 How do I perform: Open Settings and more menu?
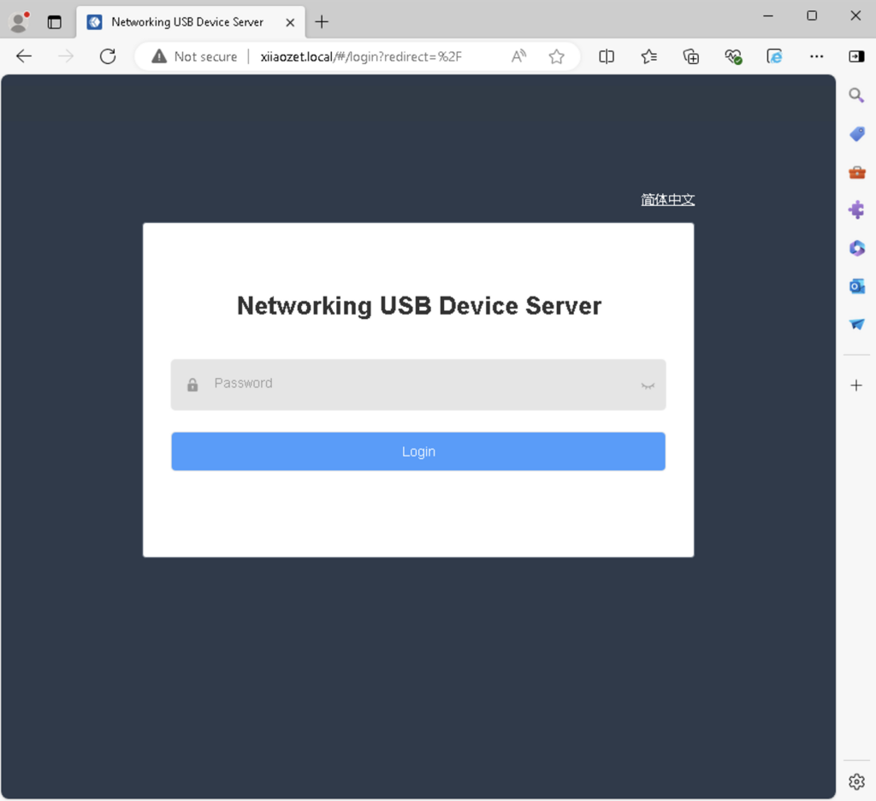coord(816,56)
